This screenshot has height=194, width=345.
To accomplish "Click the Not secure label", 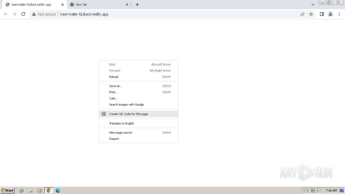I will pos(47,14).
